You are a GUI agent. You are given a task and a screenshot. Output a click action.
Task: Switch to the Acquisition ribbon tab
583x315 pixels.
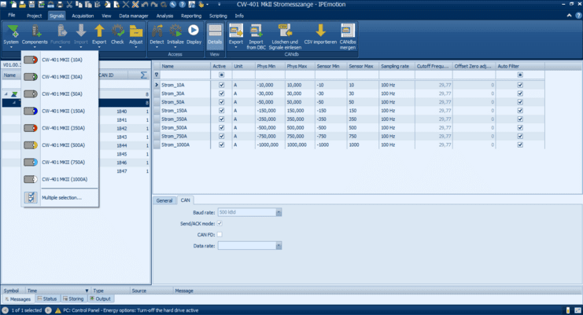[83, 15]
